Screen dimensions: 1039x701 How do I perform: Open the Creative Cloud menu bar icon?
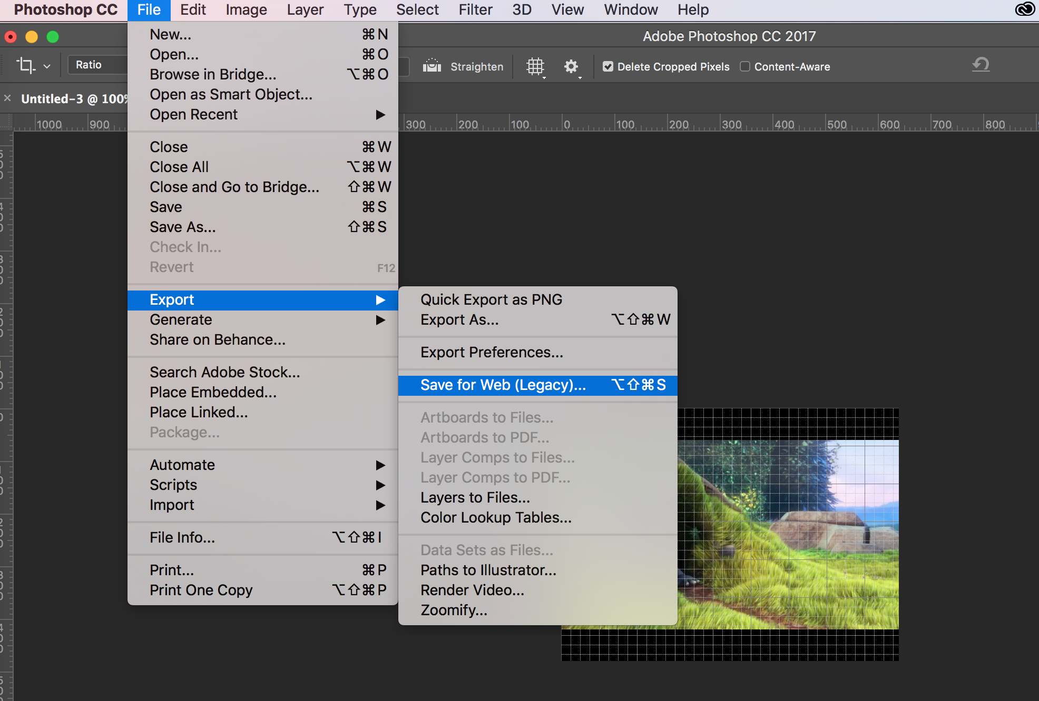click(x=1025, y=9)
